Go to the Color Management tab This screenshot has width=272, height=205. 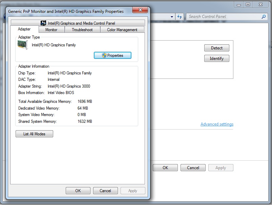[122, 30]
